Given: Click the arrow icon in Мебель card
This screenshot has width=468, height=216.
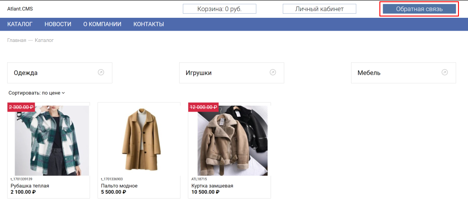Looking at the screenshot, I should point(445,72).
